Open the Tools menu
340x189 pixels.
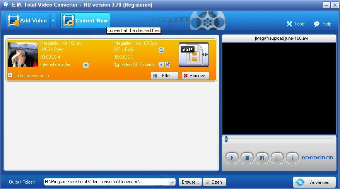[296, 24]
